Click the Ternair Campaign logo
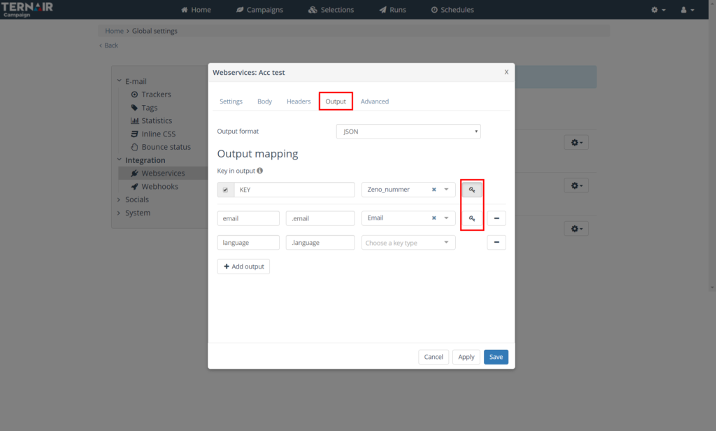This screenshot has width=716, height=431. pos(27,9)
